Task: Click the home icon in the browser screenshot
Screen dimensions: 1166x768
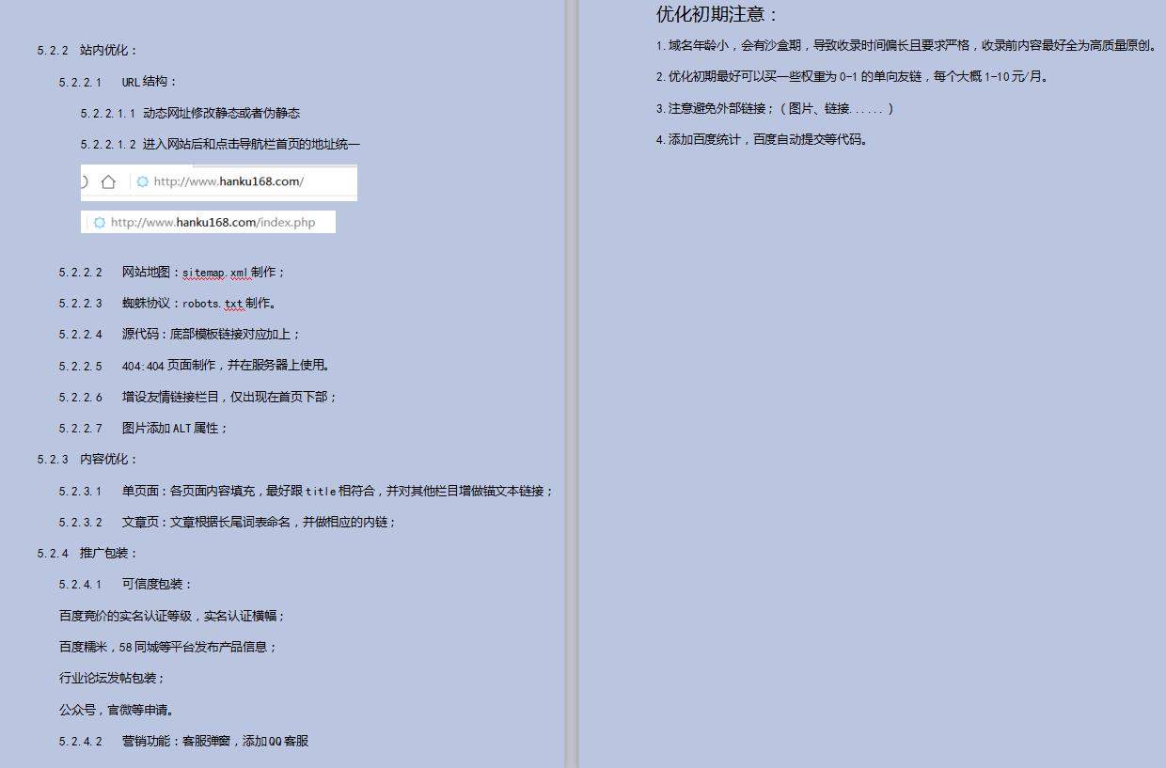Action: click(x=108, y=181)
